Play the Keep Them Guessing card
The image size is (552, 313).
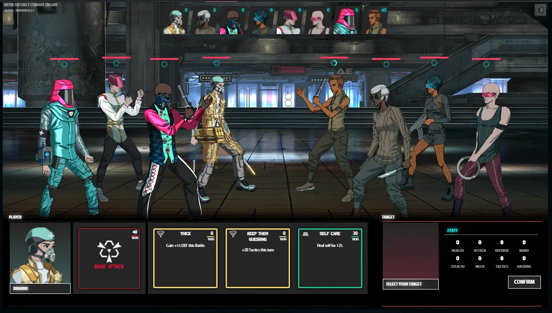[258, 258]
